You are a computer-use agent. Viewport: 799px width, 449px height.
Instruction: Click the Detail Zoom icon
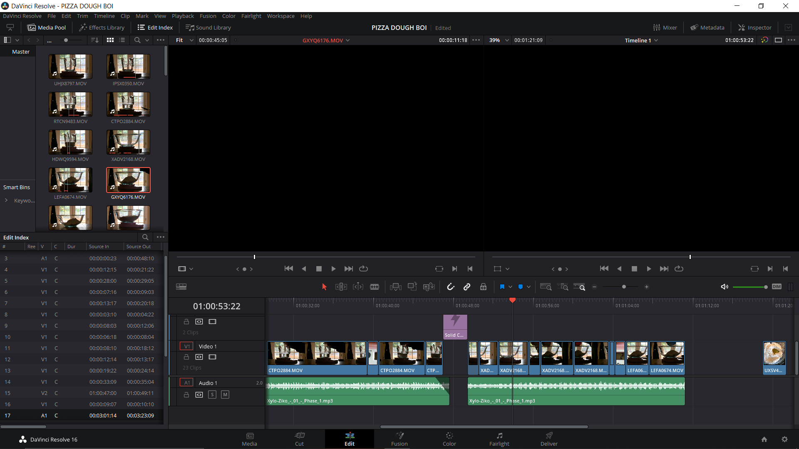click(x=563, y=287)
